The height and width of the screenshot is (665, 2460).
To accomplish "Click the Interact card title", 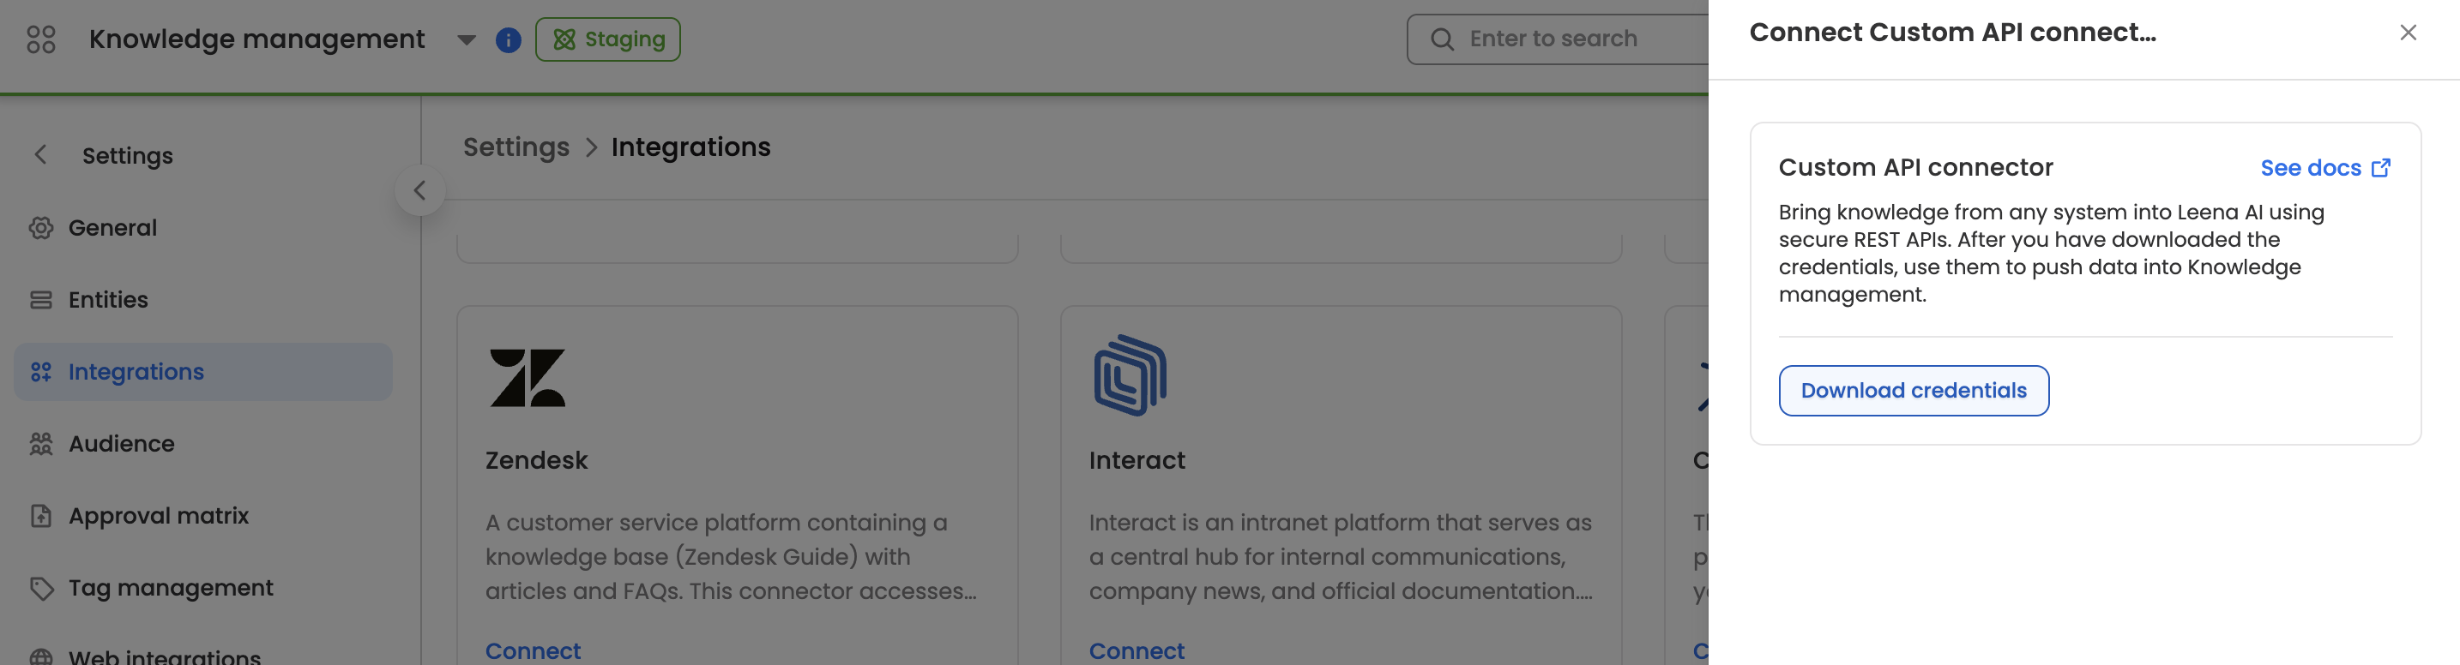I will (1137, 460).
